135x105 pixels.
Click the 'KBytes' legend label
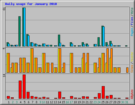pos(132,94)
